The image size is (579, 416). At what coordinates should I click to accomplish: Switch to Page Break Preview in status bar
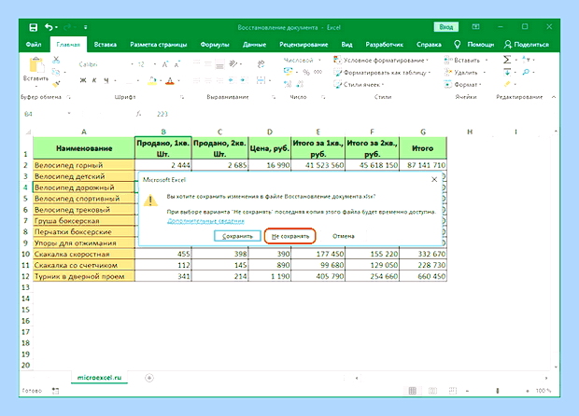[x=453, y=391]
